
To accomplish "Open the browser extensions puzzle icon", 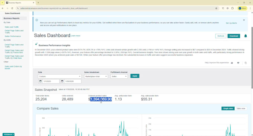I will [232, 8].
